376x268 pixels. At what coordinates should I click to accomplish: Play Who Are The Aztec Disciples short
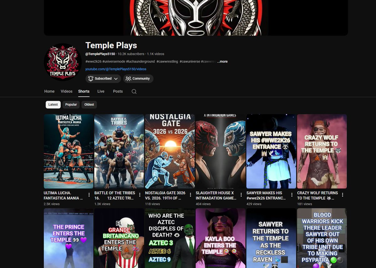pyautogui.click(x=170, y=238)
